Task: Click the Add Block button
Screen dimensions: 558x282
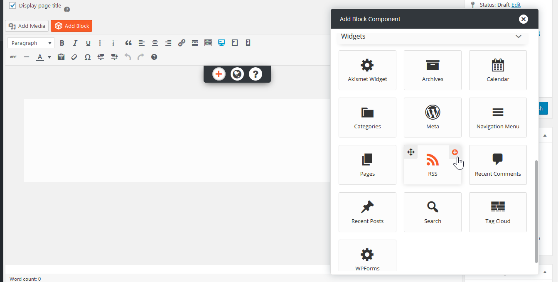Action: [71, 26]
